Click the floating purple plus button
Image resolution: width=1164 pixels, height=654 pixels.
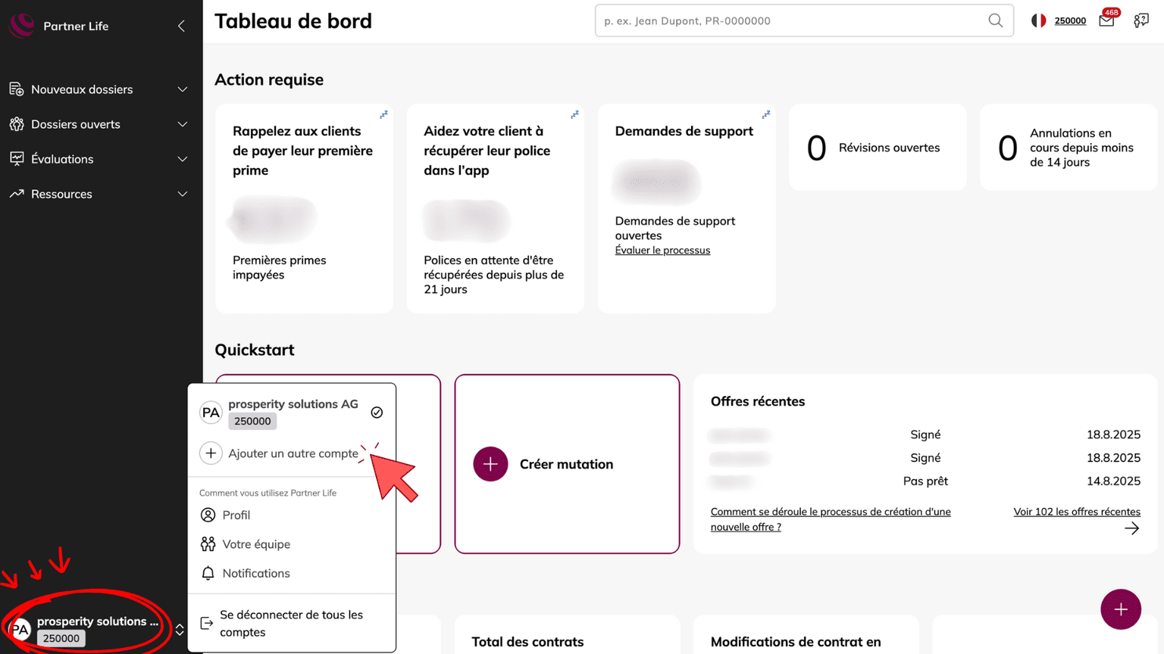click(1120, 609)
